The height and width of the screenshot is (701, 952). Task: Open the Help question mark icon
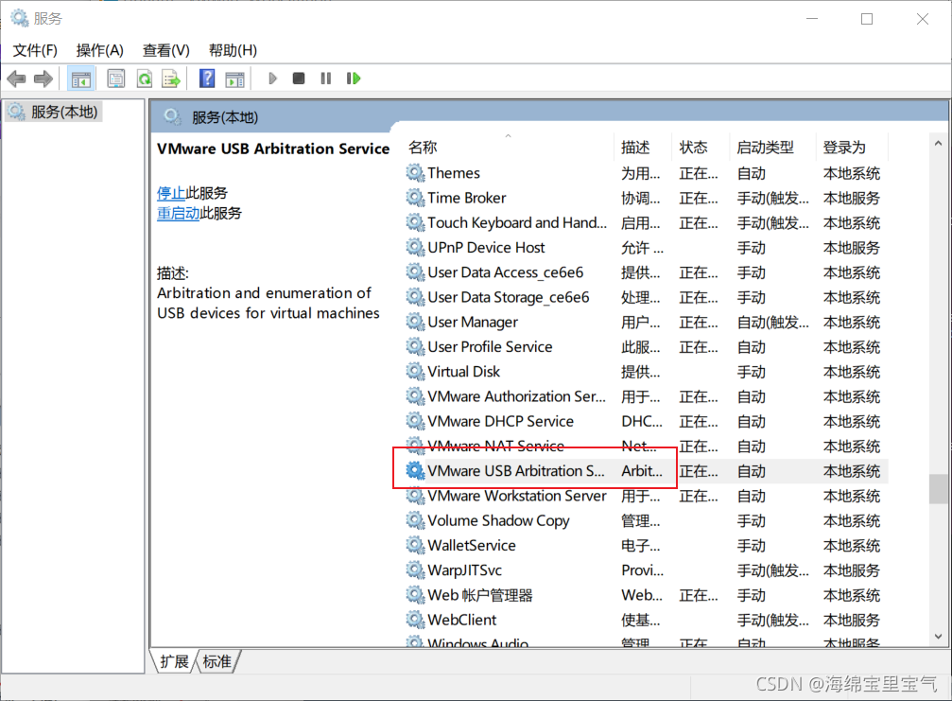207,79
